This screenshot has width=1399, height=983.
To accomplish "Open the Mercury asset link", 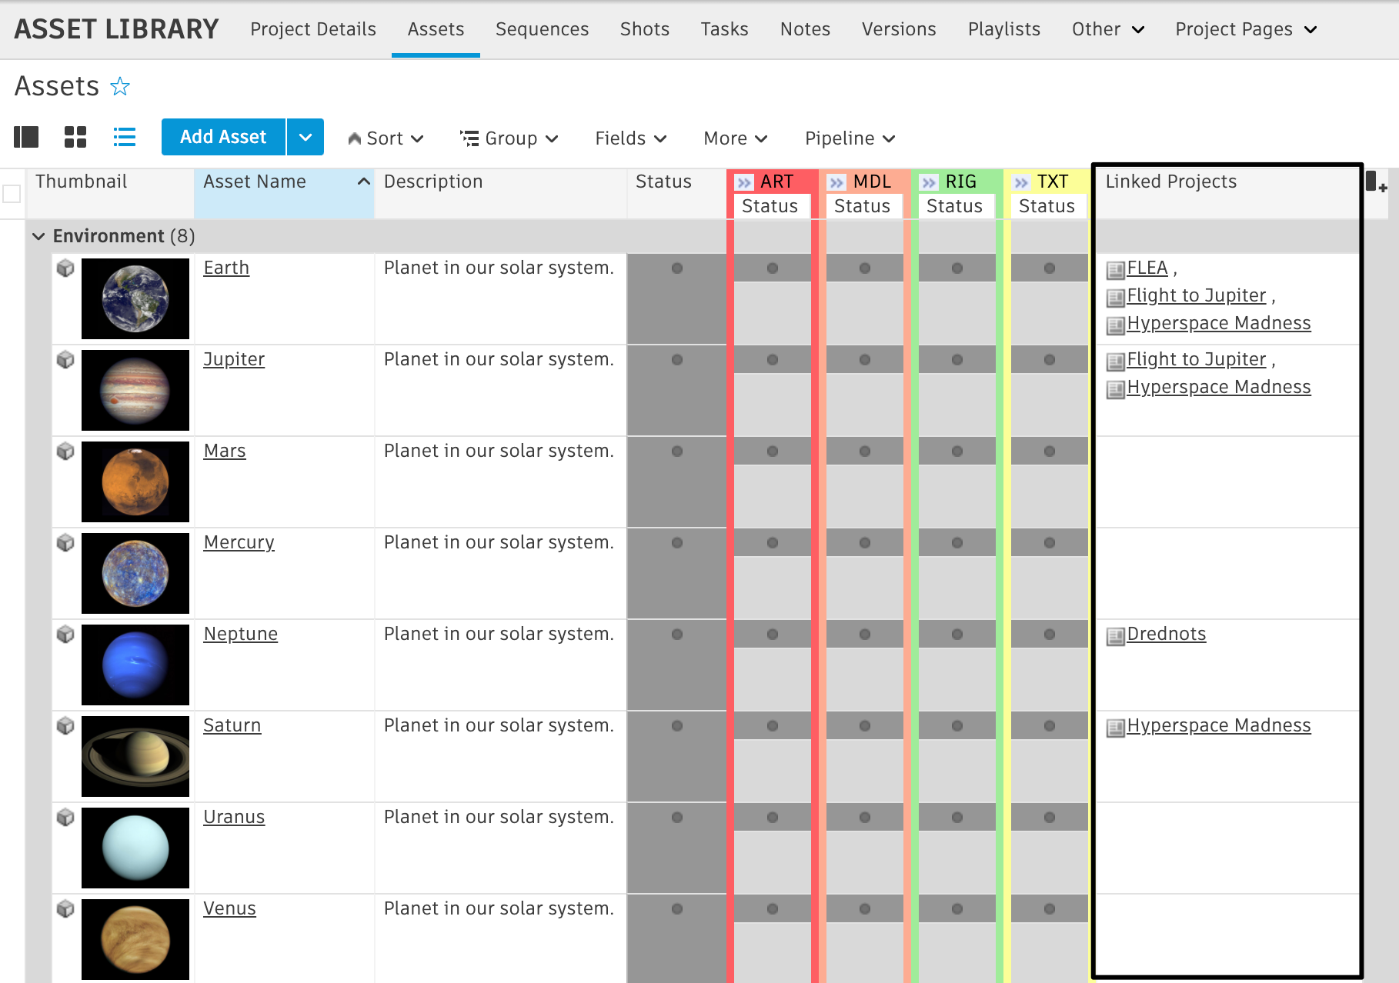I will (x=239, y=542).
